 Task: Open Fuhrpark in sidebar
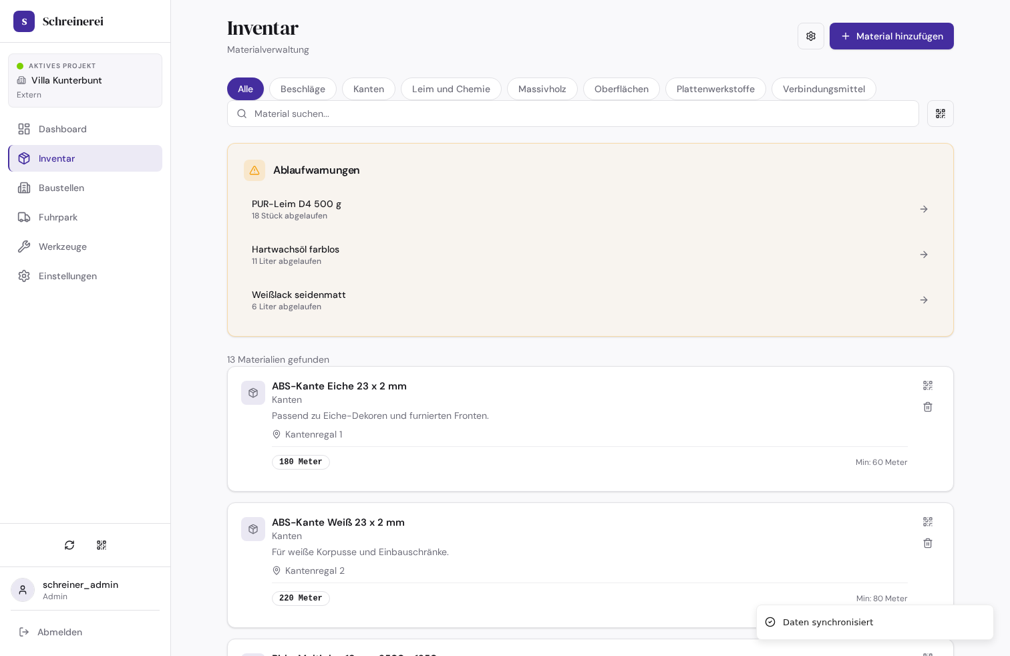85,217
